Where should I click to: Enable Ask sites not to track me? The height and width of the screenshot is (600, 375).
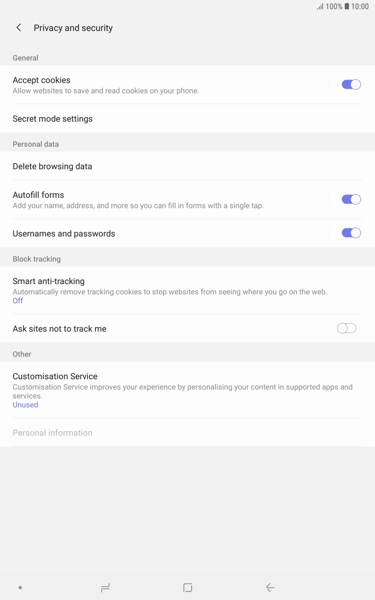pyautogui.click(x=346, y=328)
